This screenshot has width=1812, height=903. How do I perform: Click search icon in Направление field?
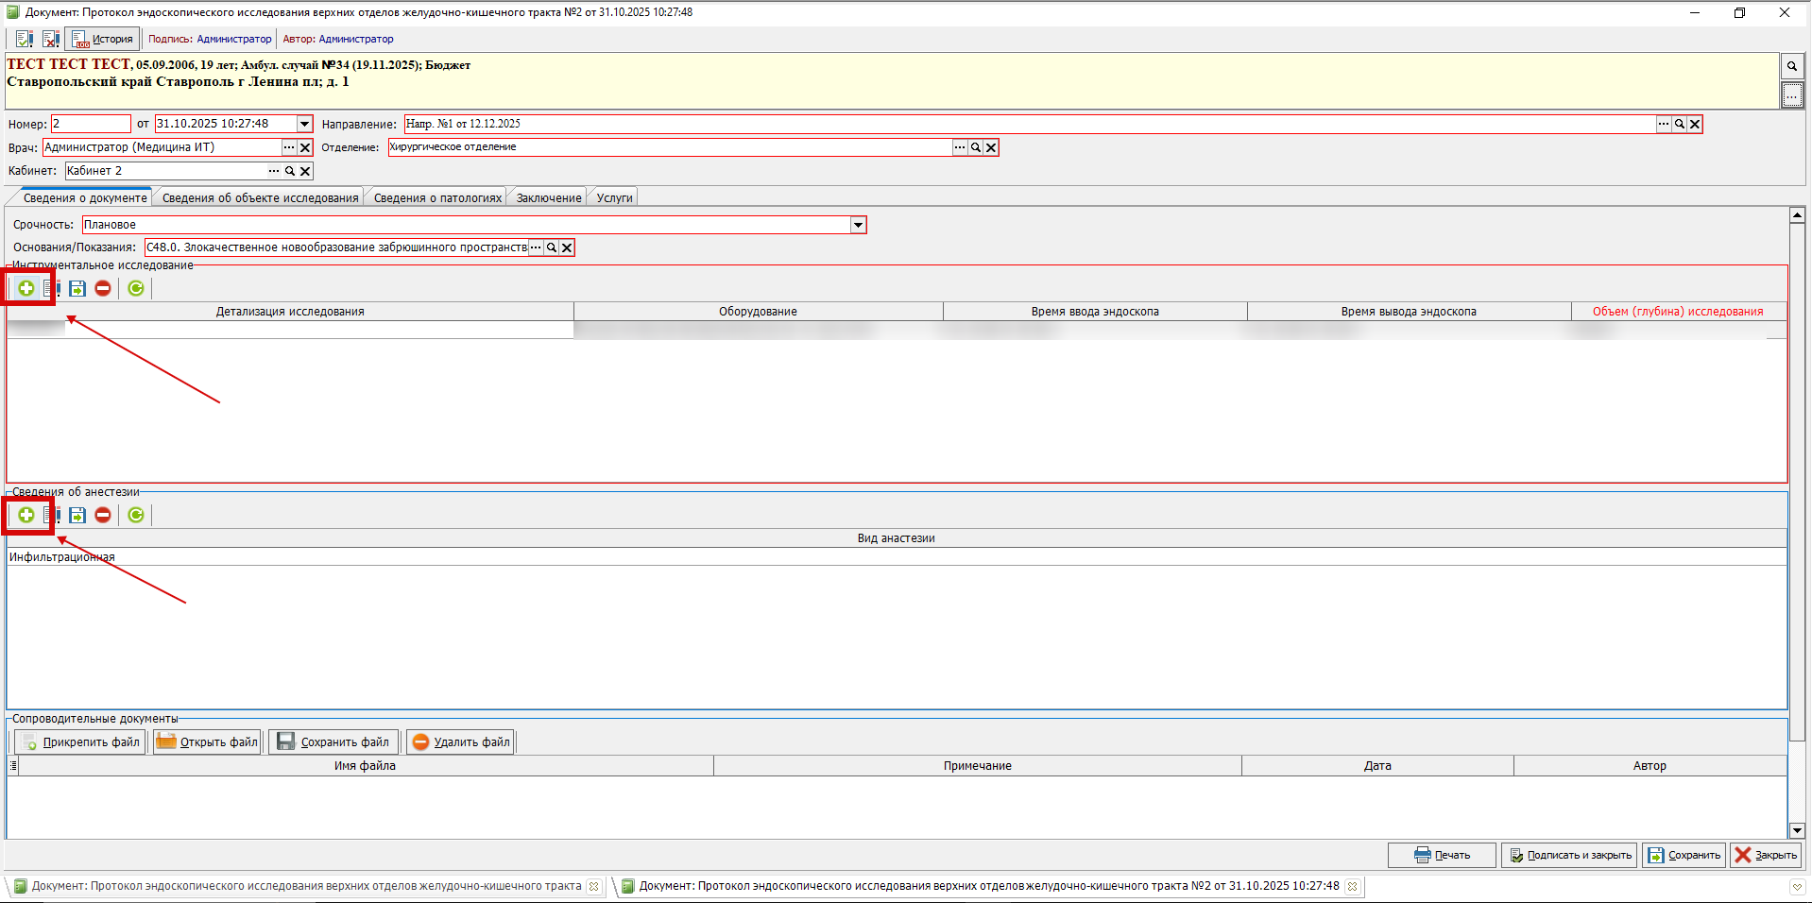[1679, 124]
